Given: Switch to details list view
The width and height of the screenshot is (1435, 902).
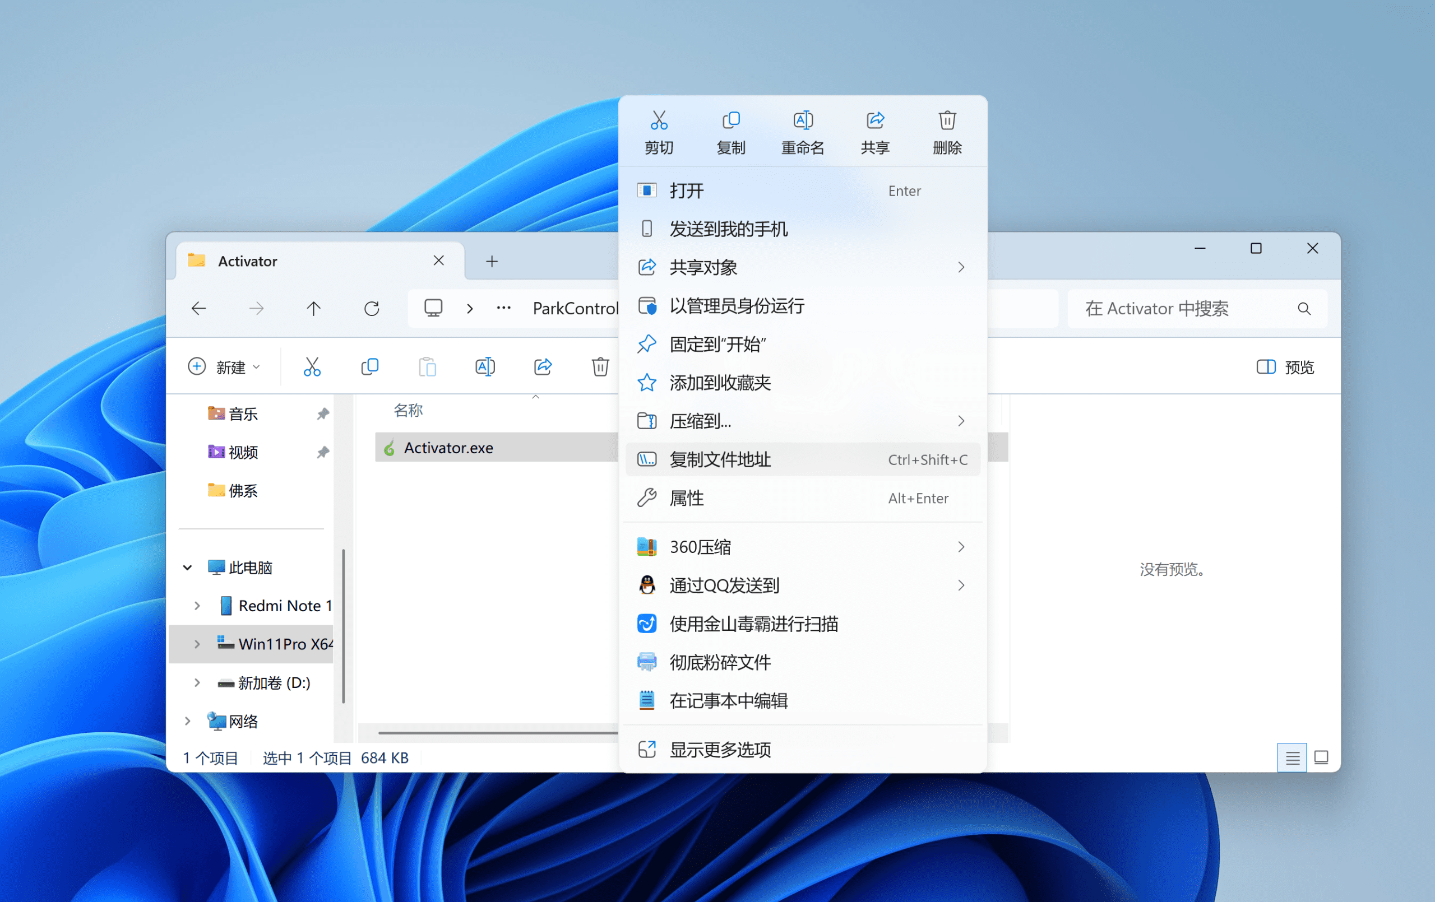Looking at the screenshot, I should 1292,757.
